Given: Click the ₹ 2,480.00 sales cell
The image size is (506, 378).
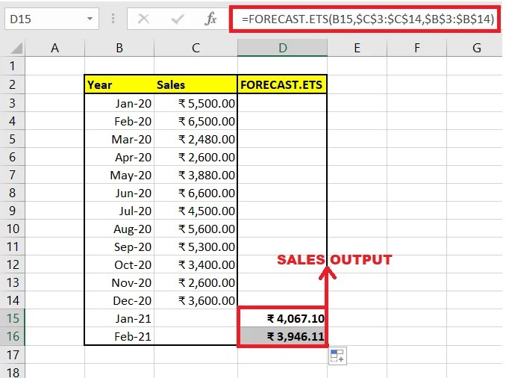Looking at the screenshot, I should [196, 139].
